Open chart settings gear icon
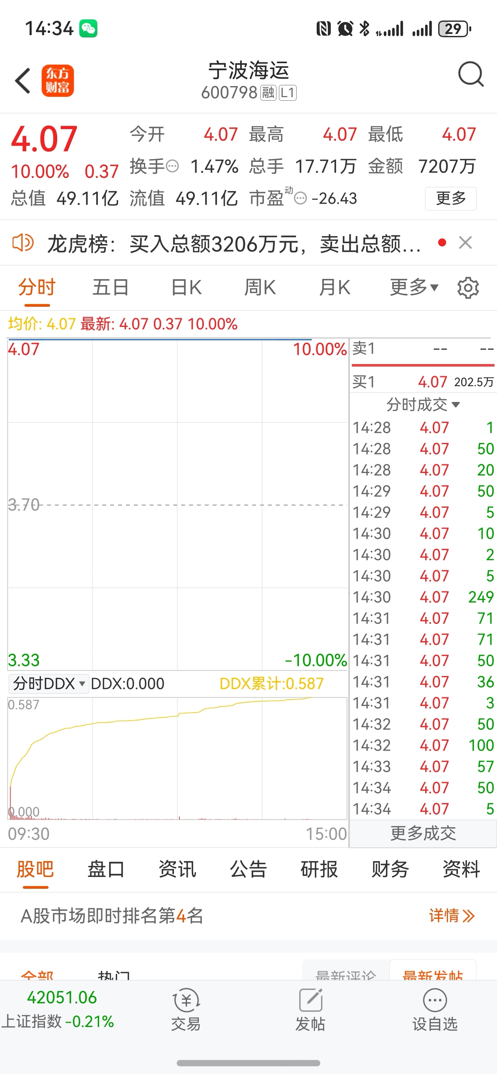Image resolution: width=497 pixels, height=1074 pixels. 468,287
